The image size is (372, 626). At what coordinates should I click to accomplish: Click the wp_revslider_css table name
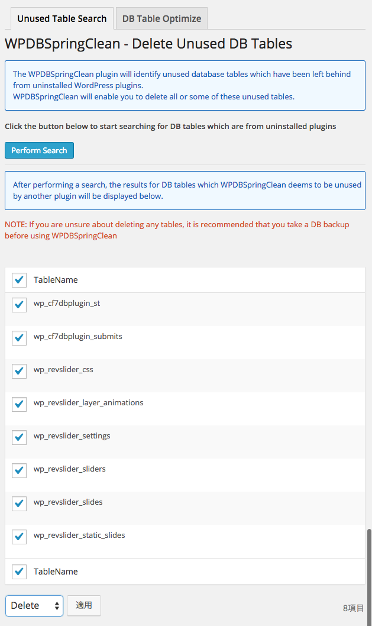pyautogui.click(x=63, y=370)
